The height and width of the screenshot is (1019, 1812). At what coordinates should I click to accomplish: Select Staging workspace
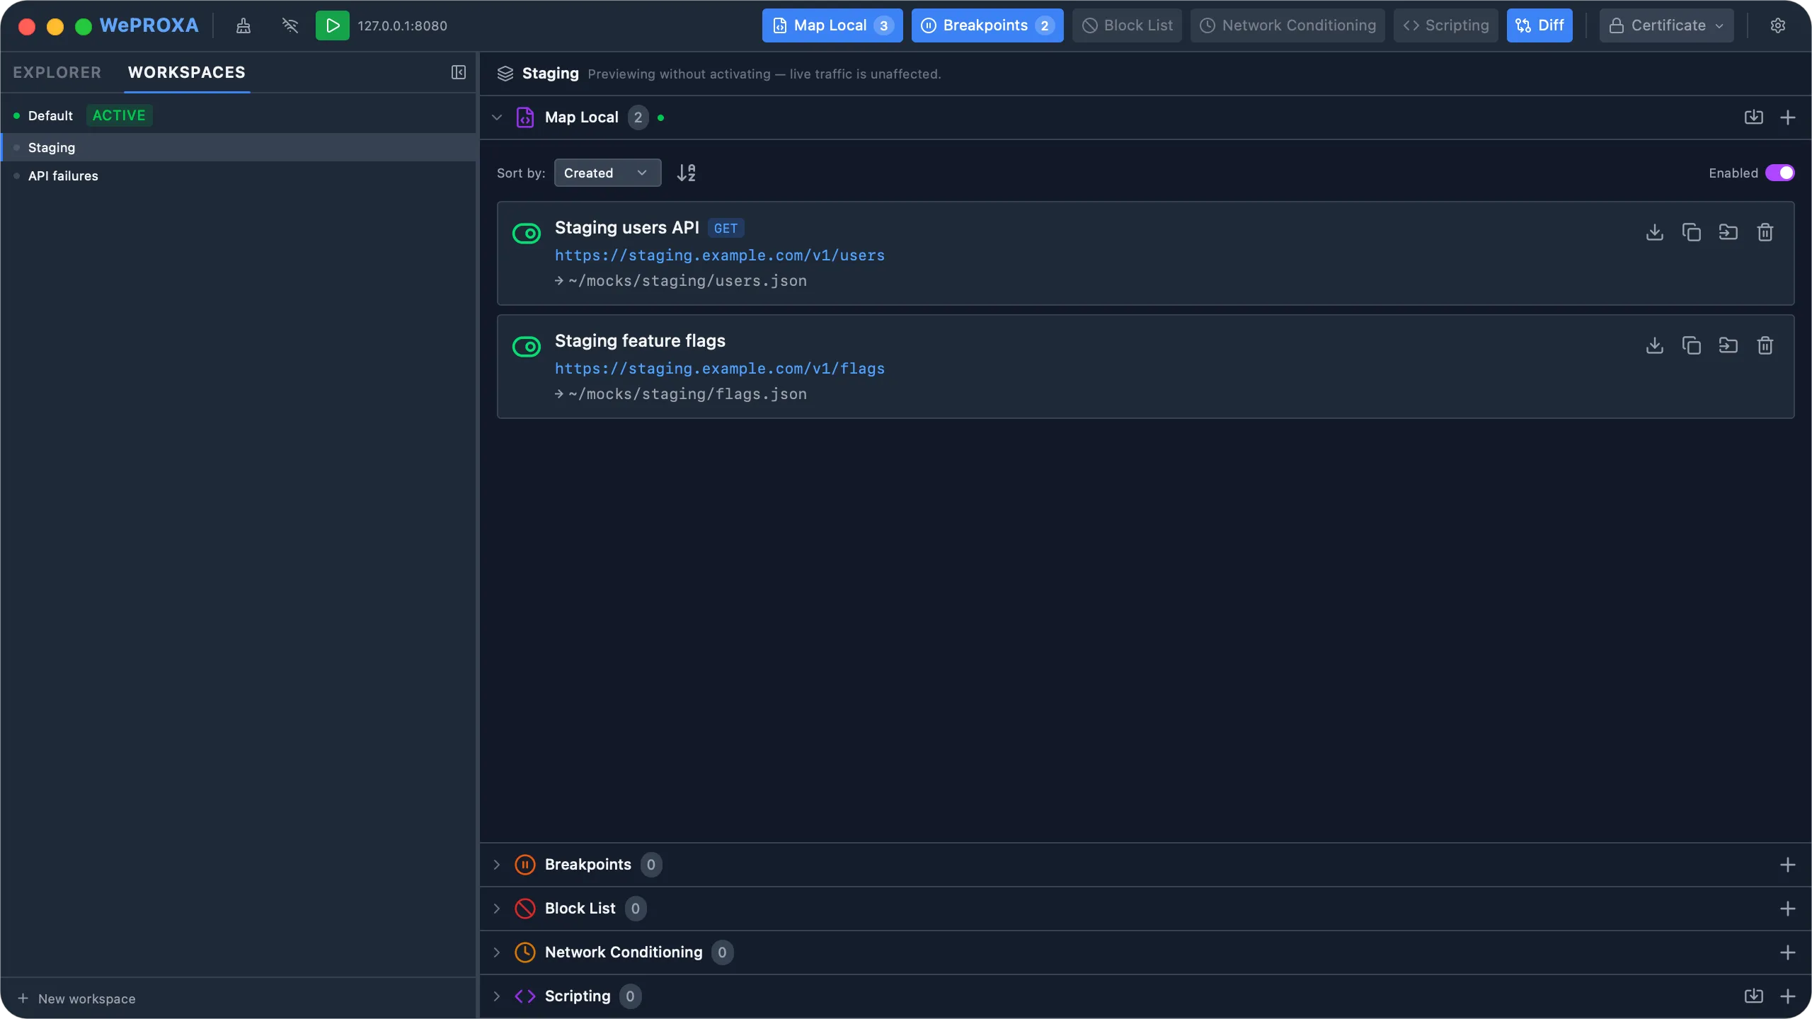(x=238, y=147)
